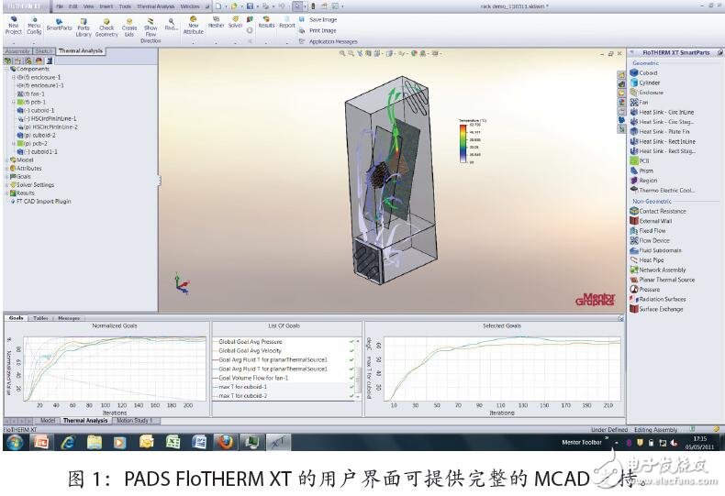This screenshot has width=725, height=496.
Task: Click Save Image
Action: tap(321, 19)
